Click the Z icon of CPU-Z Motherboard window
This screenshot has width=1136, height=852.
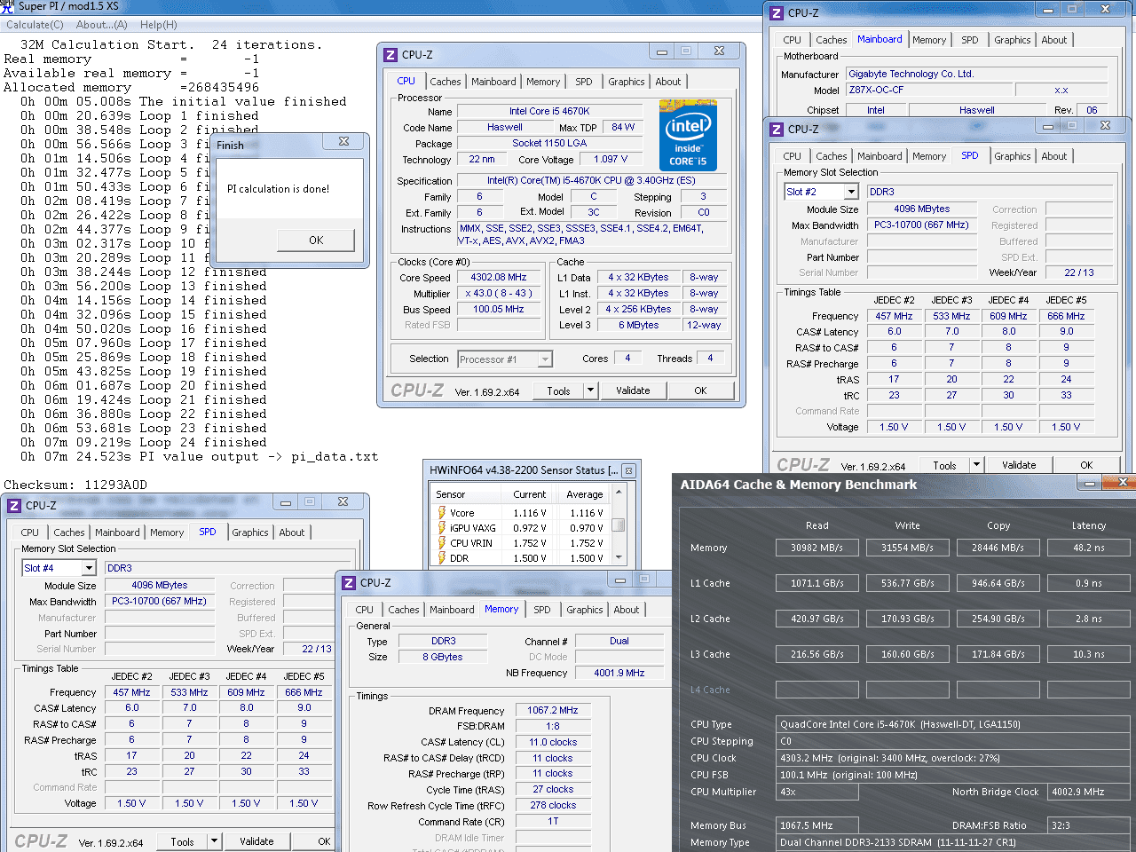pyautogui.click(x=777, y=13)
